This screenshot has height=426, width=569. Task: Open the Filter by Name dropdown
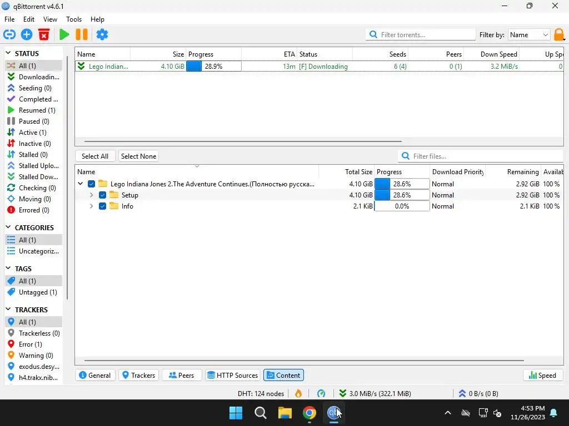529,35
